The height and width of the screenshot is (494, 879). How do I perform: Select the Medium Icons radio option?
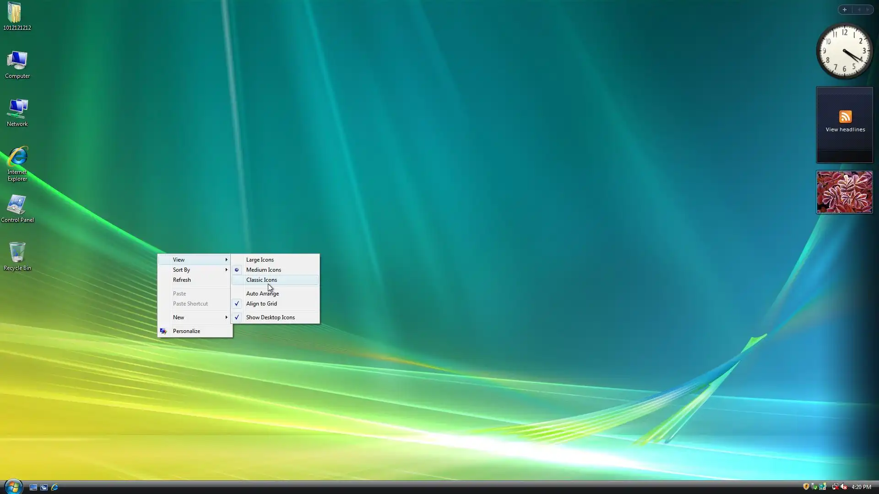tap(263, 270)
